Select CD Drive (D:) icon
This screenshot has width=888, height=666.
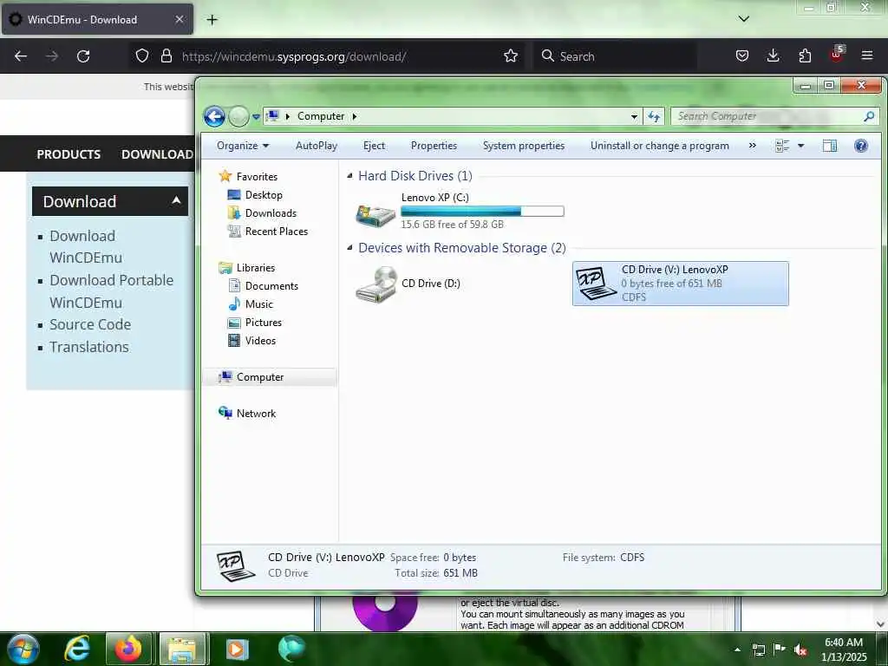pos(376,284)
